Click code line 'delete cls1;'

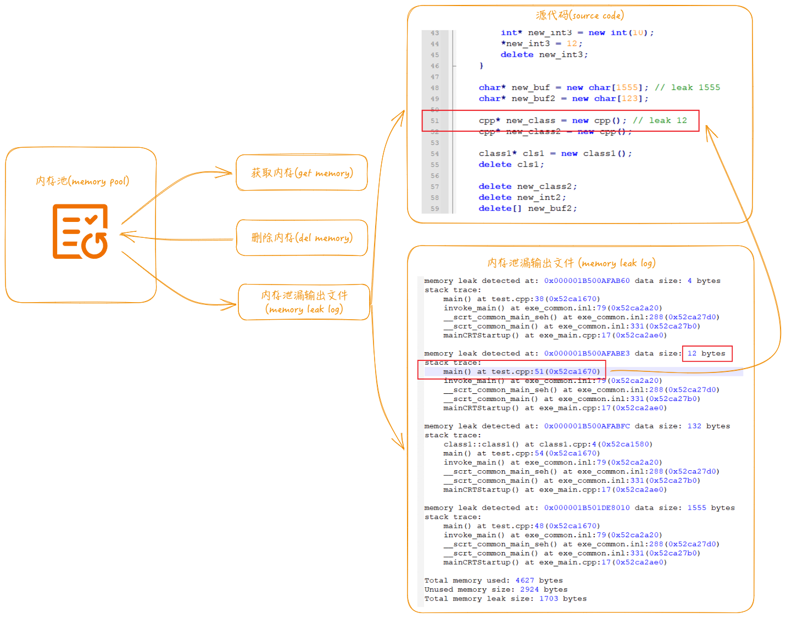pyautogui.click(x=511, y=165)
